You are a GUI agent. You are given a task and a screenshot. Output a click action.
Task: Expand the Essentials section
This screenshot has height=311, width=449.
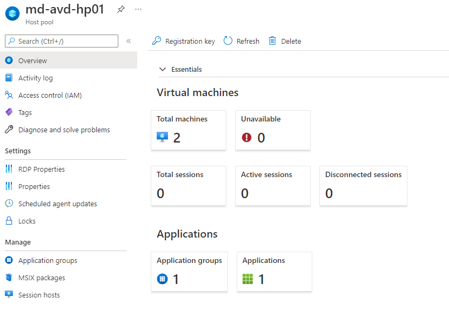pyautogui.click(x=163, y=69)
